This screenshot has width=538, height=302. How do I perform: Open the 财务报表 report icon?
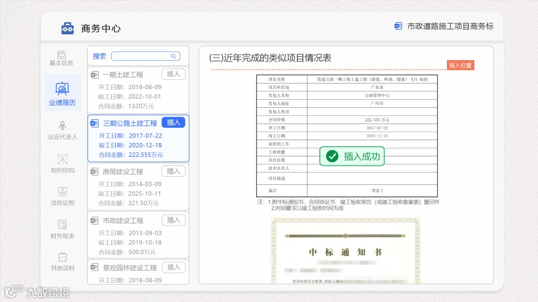(x=62, y=225)
